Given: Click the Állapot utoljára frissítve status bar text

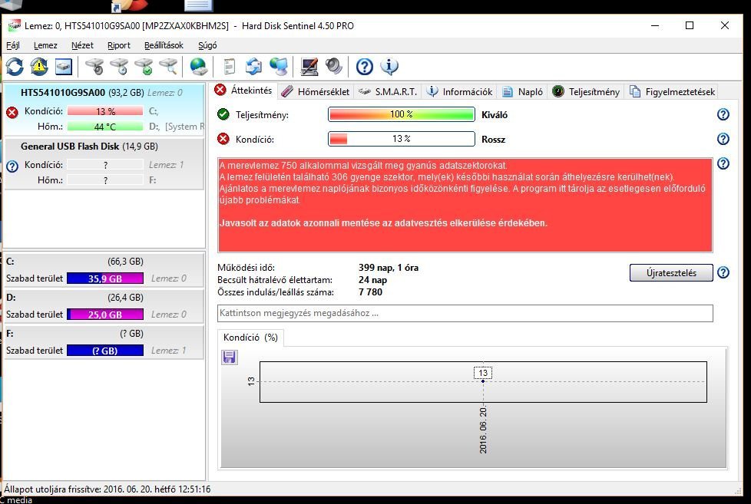Looking at the screenshot, I should [x=108, y=489].
